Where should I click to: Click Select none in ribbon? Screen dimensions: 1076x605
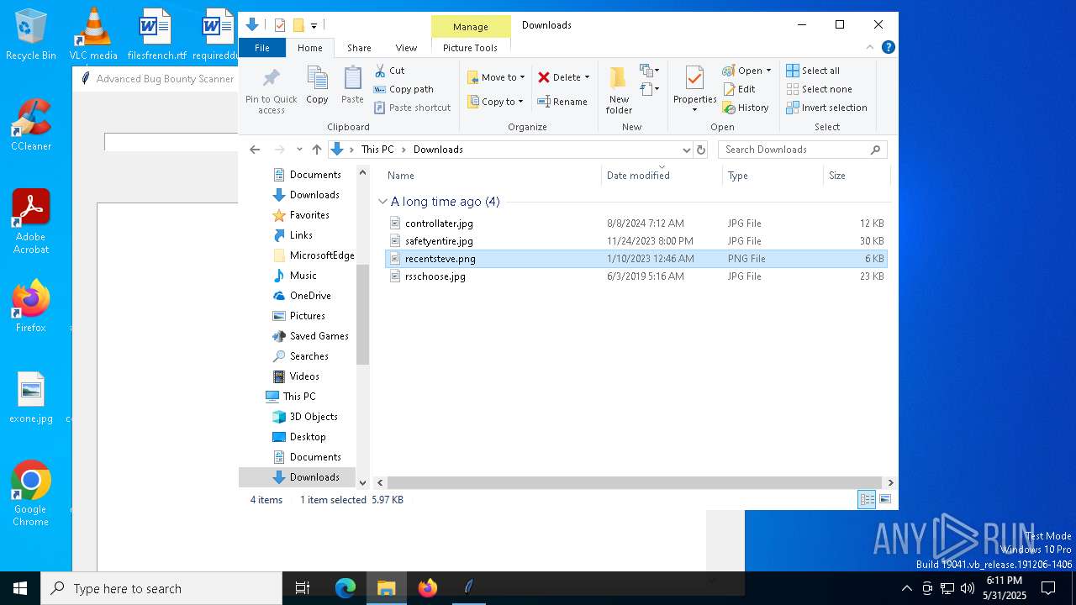click(x=820, y=89)
